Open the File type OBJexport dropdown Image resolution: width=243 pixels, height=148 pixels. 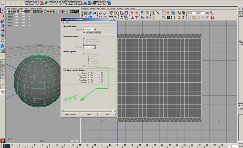90,29
